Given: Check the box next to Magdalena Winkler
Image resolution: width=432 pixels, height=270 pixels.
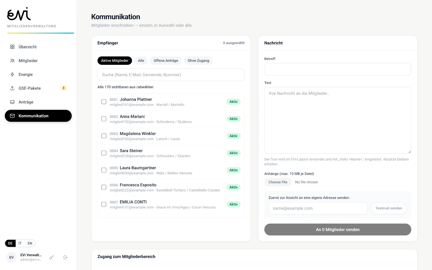Looking at the screenshot, I should (104, 136).
